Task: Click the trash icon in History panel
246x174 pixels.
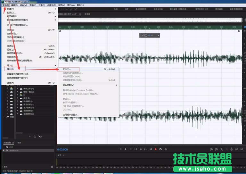Action: coord(52,166)
